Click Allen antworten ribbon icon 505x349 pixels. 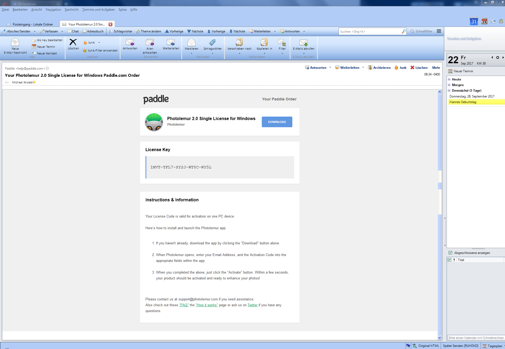point(150,42)
